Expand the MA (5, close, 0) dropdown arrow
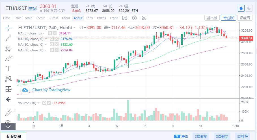This screenshot has height=140, width=257. click(44, 33)
